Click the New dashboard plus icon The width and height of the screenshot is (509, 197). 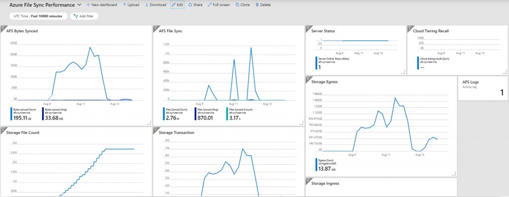point(88,5)
